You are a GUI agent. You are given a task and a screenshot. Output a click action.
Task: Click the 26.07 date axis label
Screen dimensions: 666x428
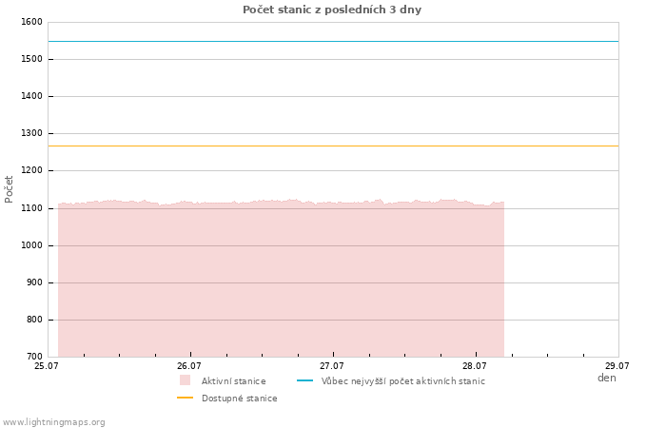[x=189, y=365]
